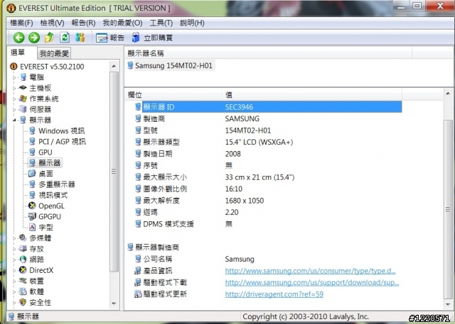Click the OpenGL icon in the tree
Viewport: 455px width, 324px height.
[32, 206]
